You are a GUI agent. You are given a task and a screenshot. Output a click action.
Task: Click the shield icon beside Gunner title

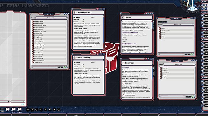point(123,17)
